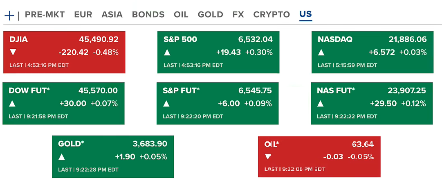Click the GOLD price 3,683.90
Screen dimensions: 442x188
point(150,144)
